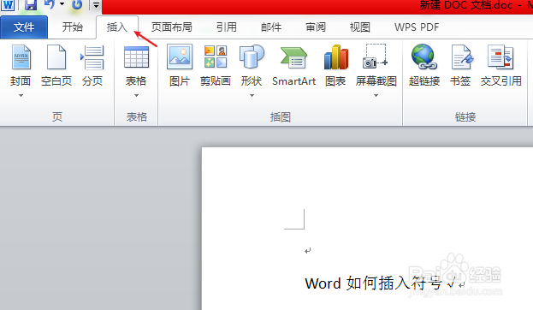Switch to the 开始 (Home) tab
The height and width of the screenshot is (310, 533).
[73, 27]
